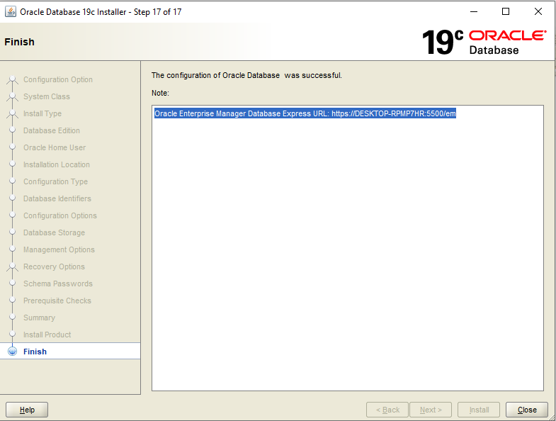Click the Configuration Options step

tap(60, 216)
